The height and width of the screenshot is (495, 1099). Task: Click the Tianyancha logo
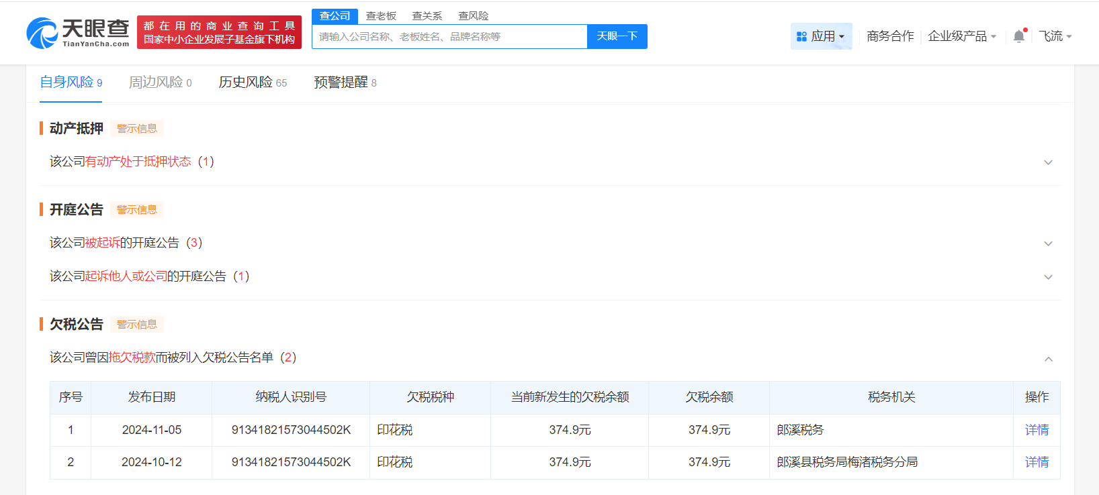[x=78, y=33]
